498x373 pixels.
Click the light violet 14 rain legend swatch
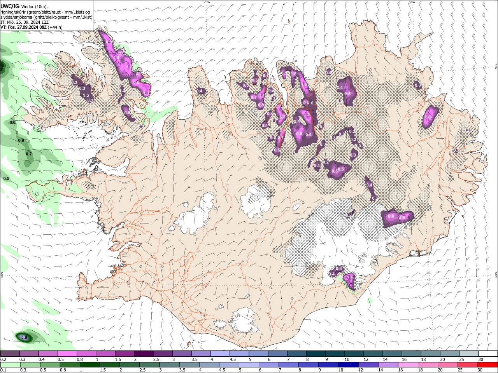tap(388, 364)
